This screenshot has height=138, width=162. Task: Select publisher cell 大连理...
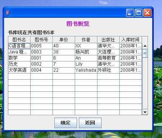click(x=108, y=52)
